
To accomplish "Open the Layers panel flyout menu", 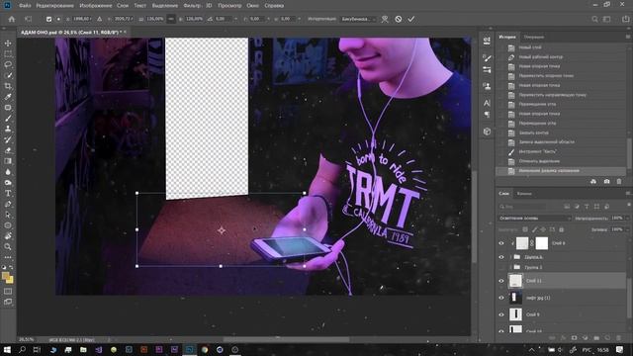I will click(x=628, y=194).
